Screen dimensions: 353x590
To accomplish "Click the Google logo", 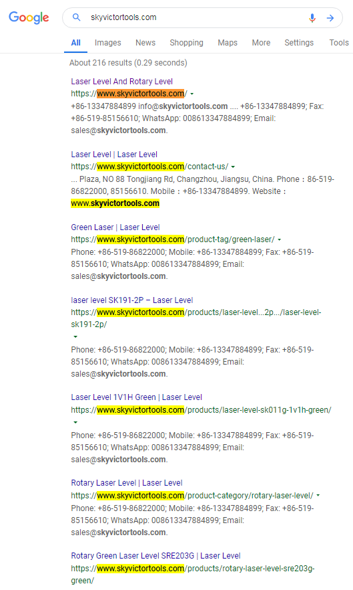I will (29, 17).
